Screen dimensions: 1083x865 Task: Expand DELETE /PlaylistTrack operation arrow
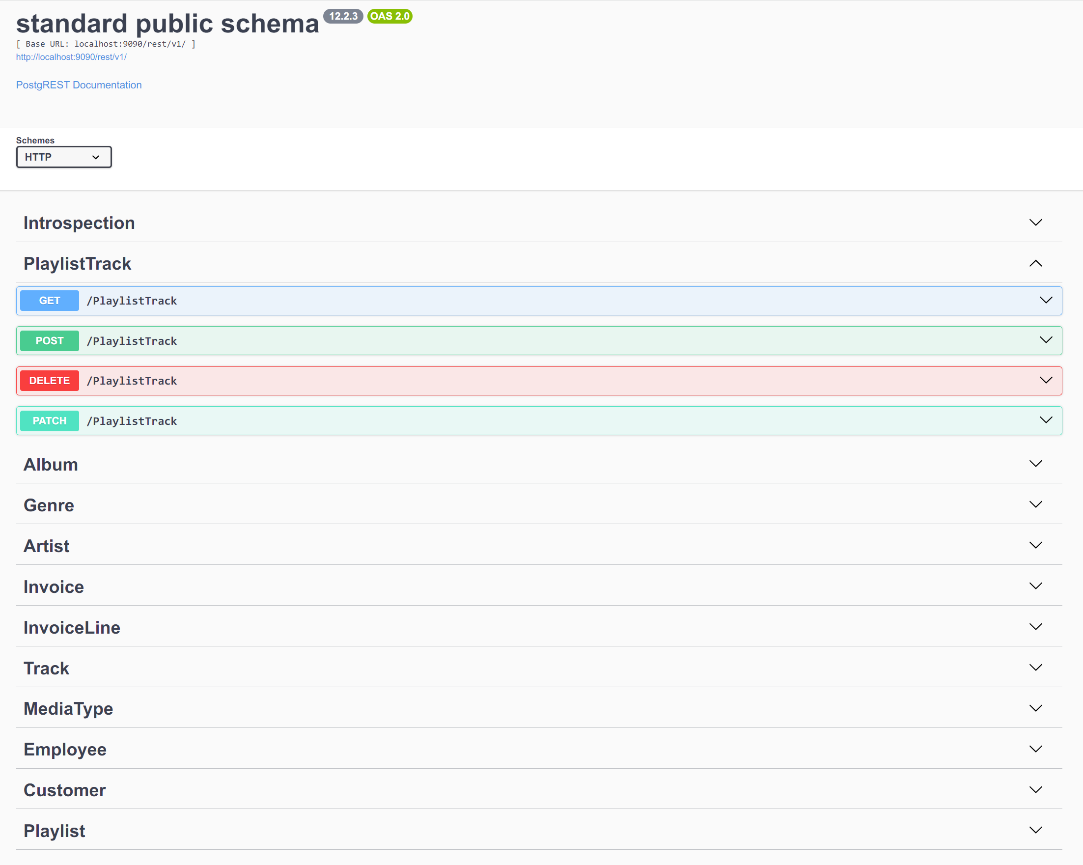point(1045,380)
